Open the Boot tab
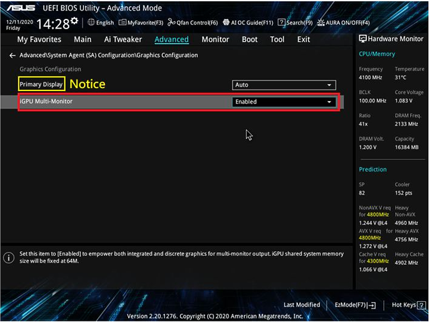 point(250,39)
